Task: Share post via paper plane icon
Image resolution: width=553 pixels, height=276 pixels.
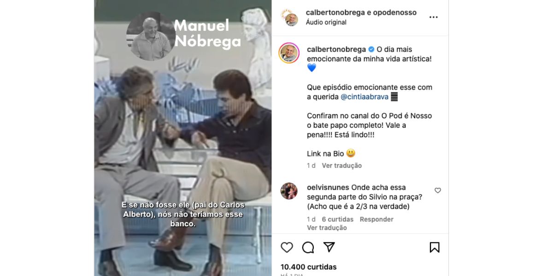Action: point(329,247)
